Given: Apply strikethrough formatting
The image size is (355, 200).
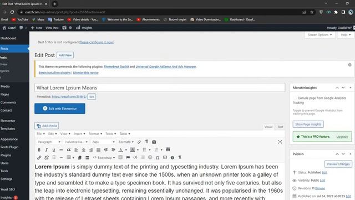Looking at the screenshot, I should coord(61,150).
